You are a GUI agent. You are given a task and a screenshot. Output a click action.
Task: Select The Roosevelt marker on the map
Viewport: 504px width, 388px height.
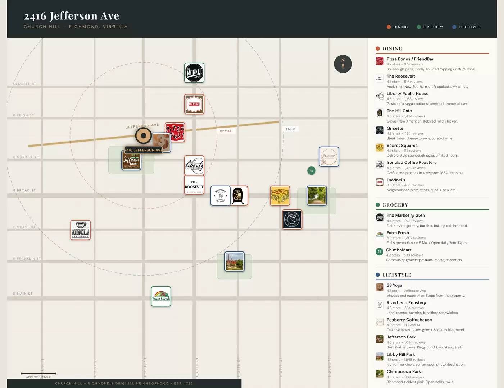[x=194, y=185]
